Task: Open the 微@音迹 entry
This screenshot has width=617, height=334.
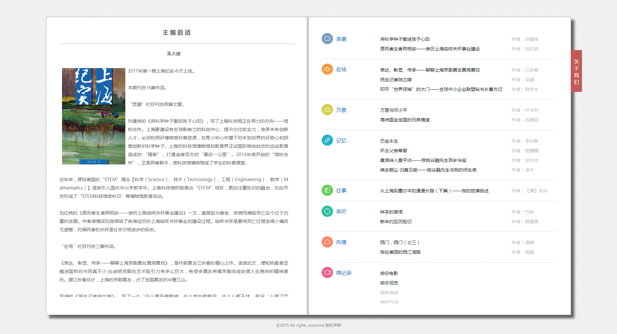Action: (389, 293)
